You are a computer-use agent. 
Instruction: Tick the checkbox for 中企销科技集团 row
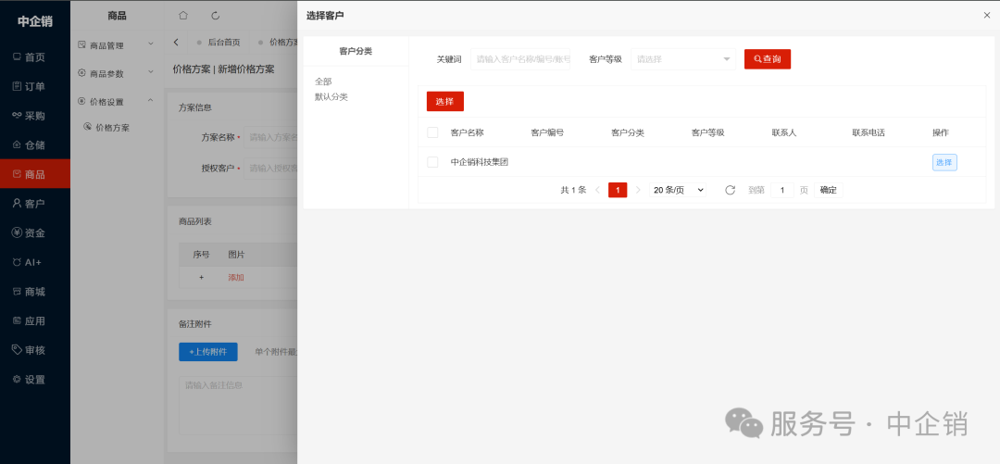pos(432,162)
